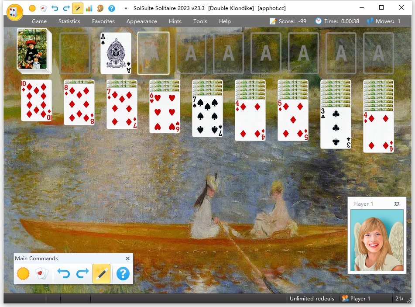The height and width of the screenshot is (307, 415).
Task: Click Redo arrow in Main Commands panel
Action: pos(82,274)
